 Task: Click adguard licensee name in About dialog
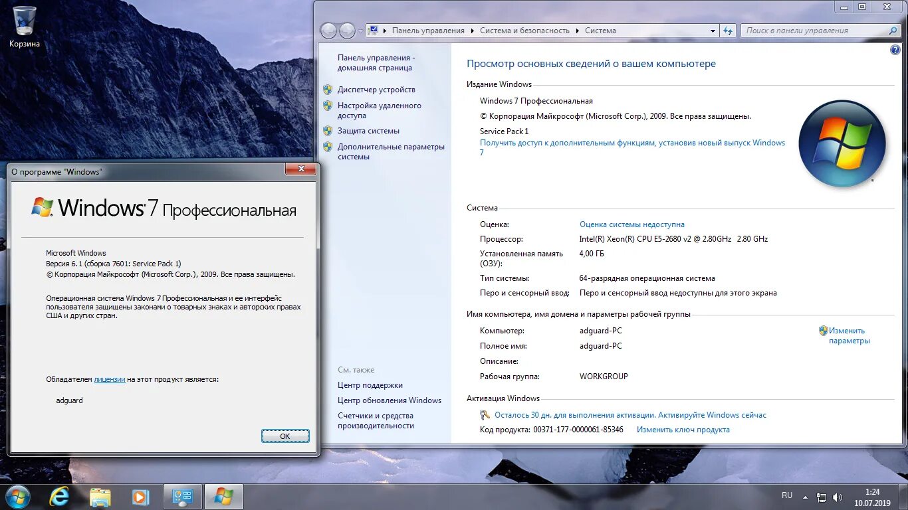[70, 400]
